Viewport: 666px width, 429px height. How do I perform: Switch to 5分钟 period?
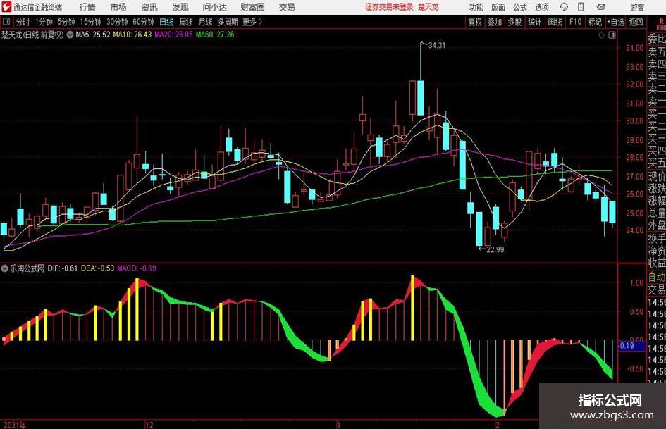click(66, 22)
